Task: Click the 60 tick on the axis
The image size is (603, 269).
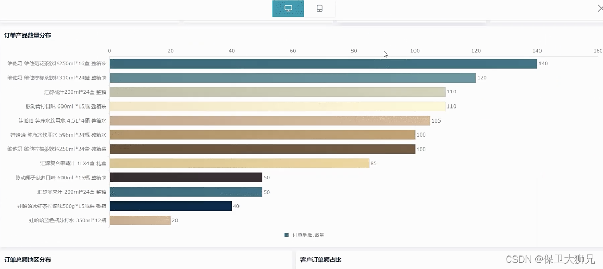Action: (x=293, y=51)
